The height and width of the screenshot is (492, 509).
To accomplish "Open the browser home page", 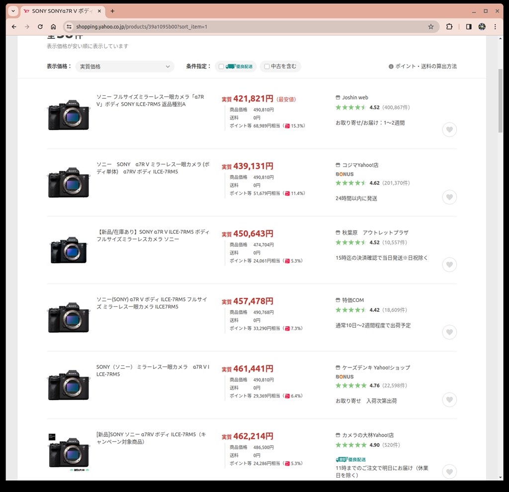I will 53,27.
